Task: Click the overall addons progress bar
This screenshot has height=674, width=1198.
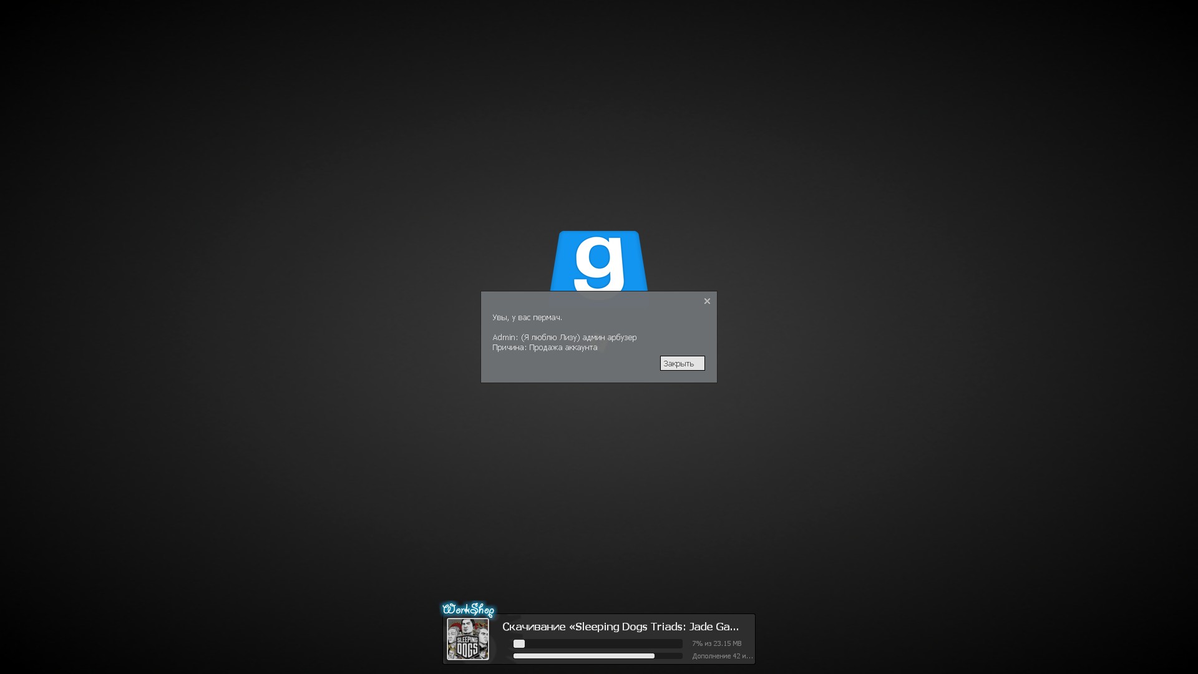Action: pyautogui.click(x=597, y=656)
